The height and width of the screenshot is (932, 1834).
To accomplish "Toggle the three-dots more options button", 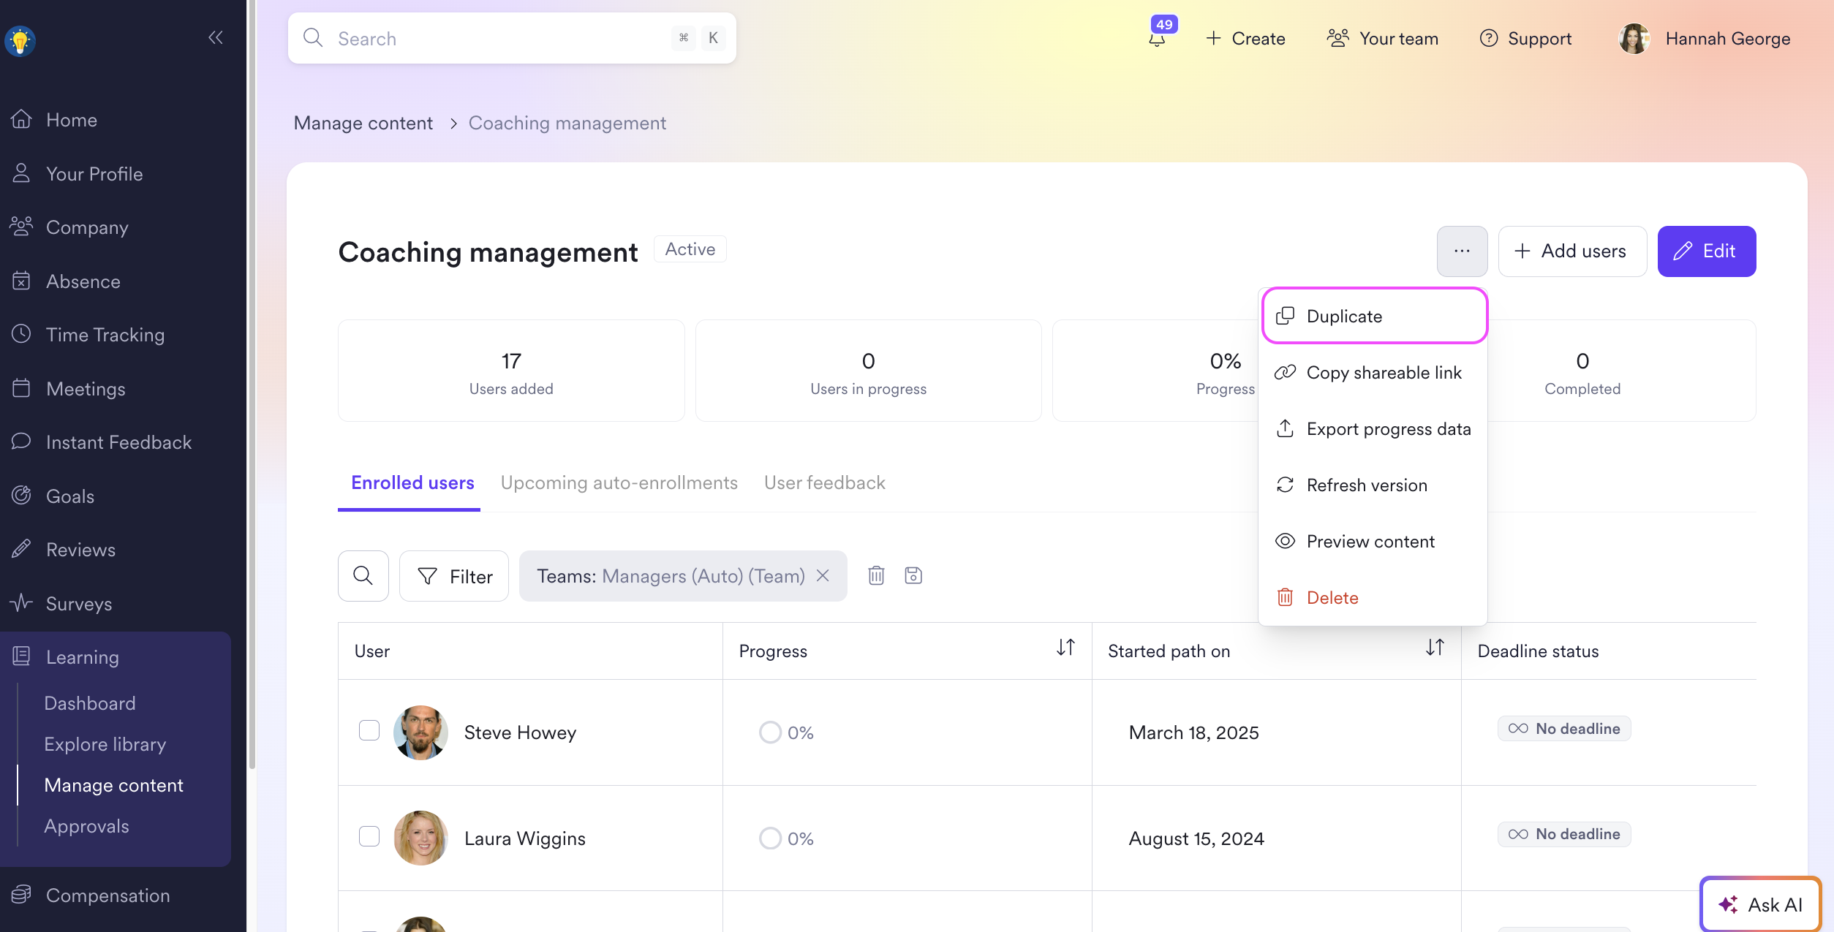I will click(1462, 251).
